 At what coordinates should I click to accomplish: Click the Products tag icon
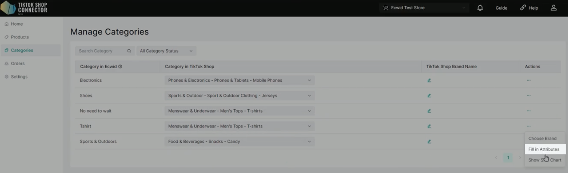point(7,37)
